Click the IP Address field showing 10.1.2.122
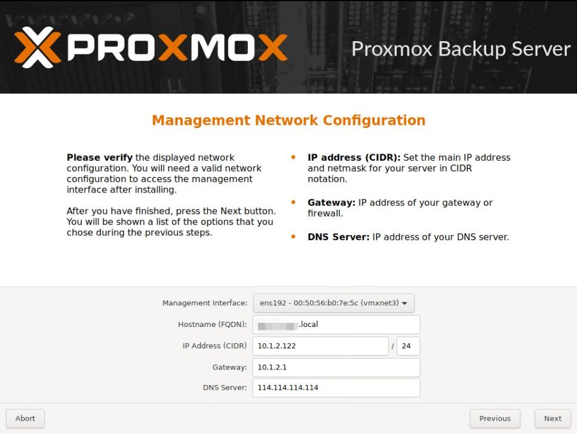The image size is (577, 434). click(321, 346)
